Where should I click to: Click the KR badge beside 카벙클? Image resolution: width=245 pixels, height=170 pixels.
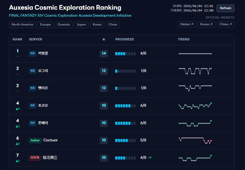32,53
